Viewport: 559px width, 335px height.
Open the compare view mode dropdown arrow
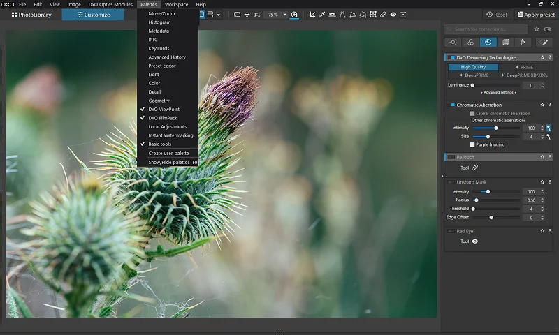(218, 15)
